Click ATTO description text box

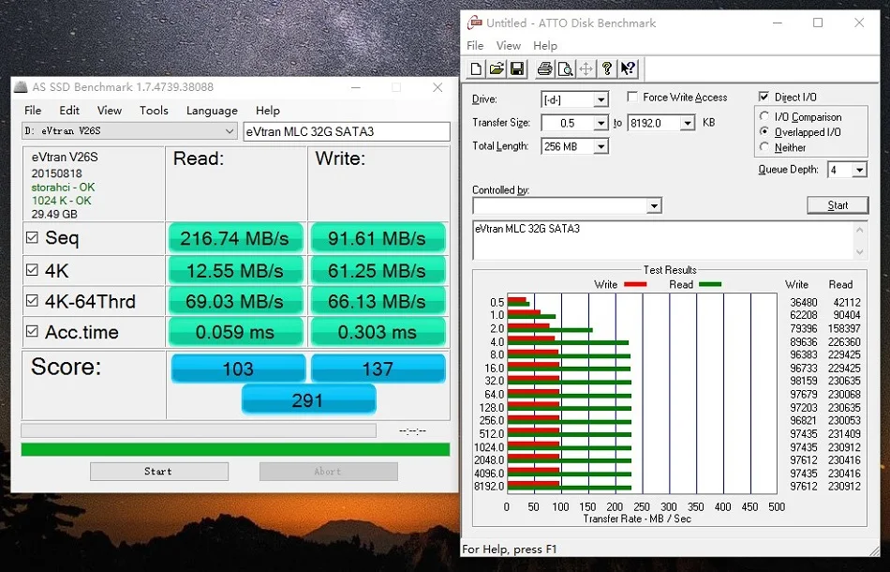[661, 240]
